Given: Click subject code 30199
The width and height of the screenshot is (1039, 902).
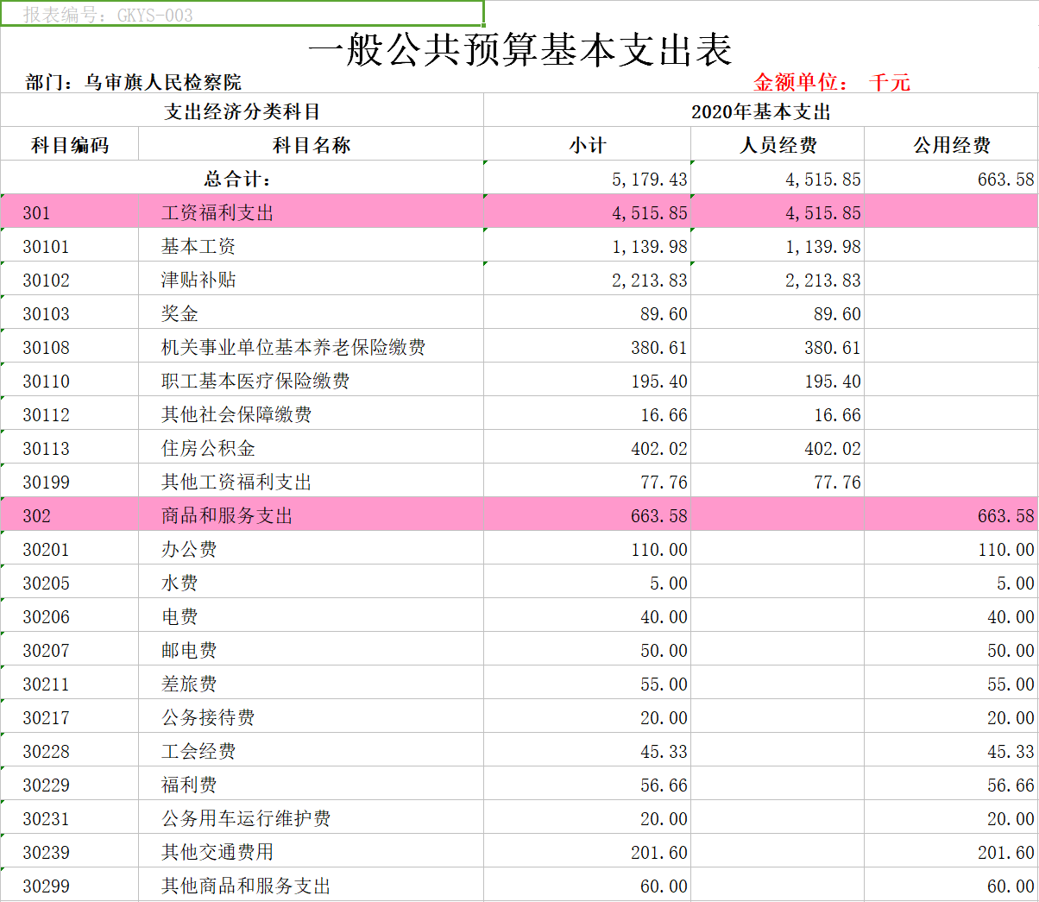Looking at the screenshot, I should 70,481.
